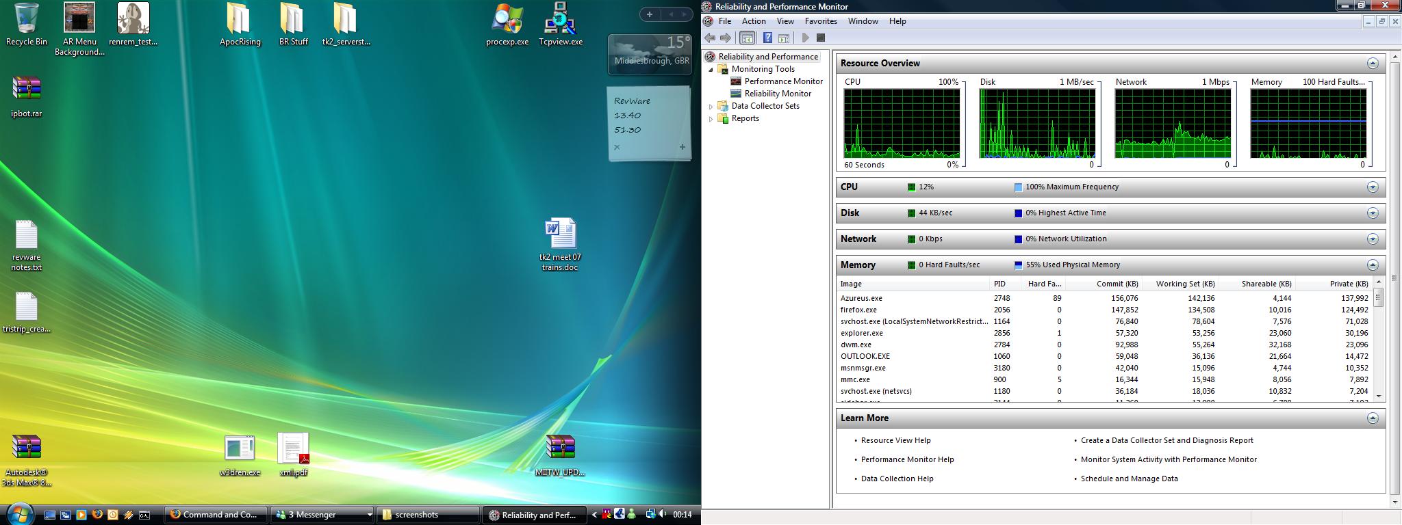Viewport: 1402px width, 525px height.
Task: Sort memory table by Working Set column
Action: pos(1185,284)
